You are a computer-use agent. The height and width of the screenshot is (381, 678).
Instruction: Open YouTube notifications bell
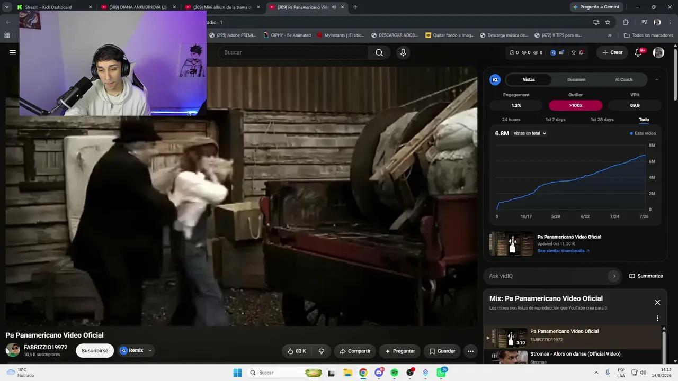tap(639, 52)
